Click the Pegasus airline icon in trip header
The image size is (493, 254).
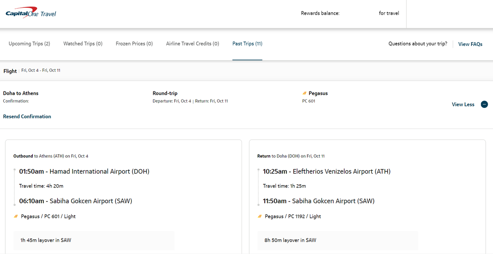[304, 94]
